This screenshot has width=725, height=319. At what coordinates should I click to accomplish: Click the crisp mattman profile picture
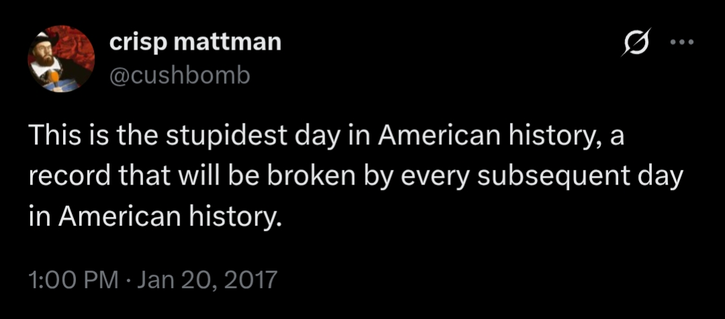tap(59, 60)
